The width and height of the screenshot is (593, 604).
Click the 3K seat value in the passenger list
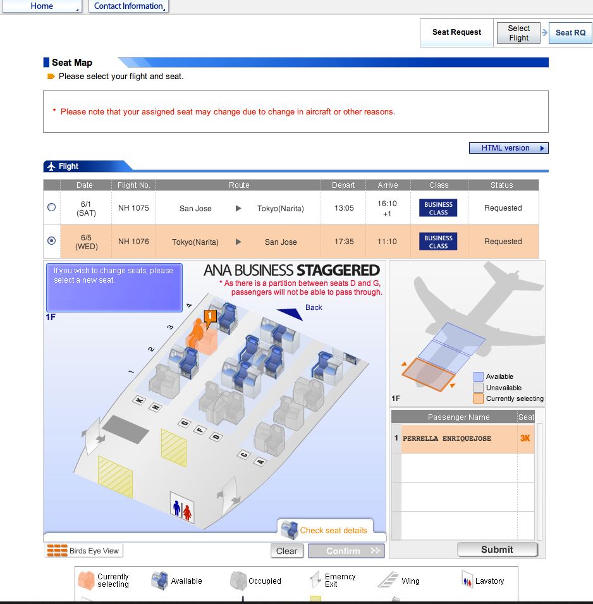click(525, 438)
